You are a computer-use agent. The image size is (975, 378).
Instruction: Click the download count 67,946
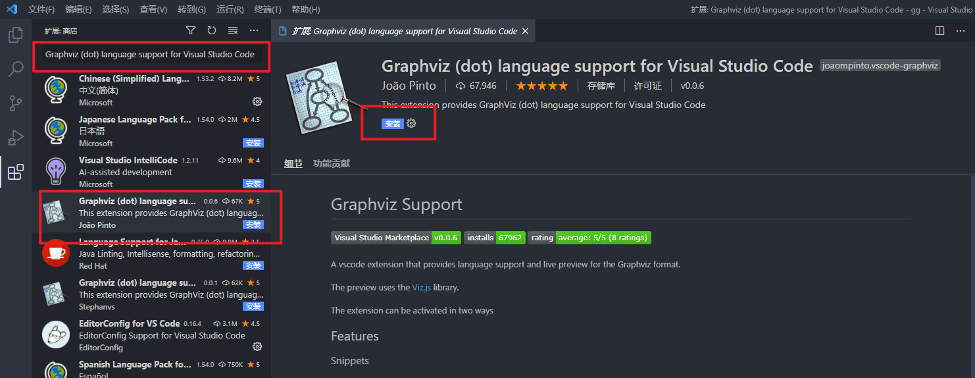click(476, 86)
